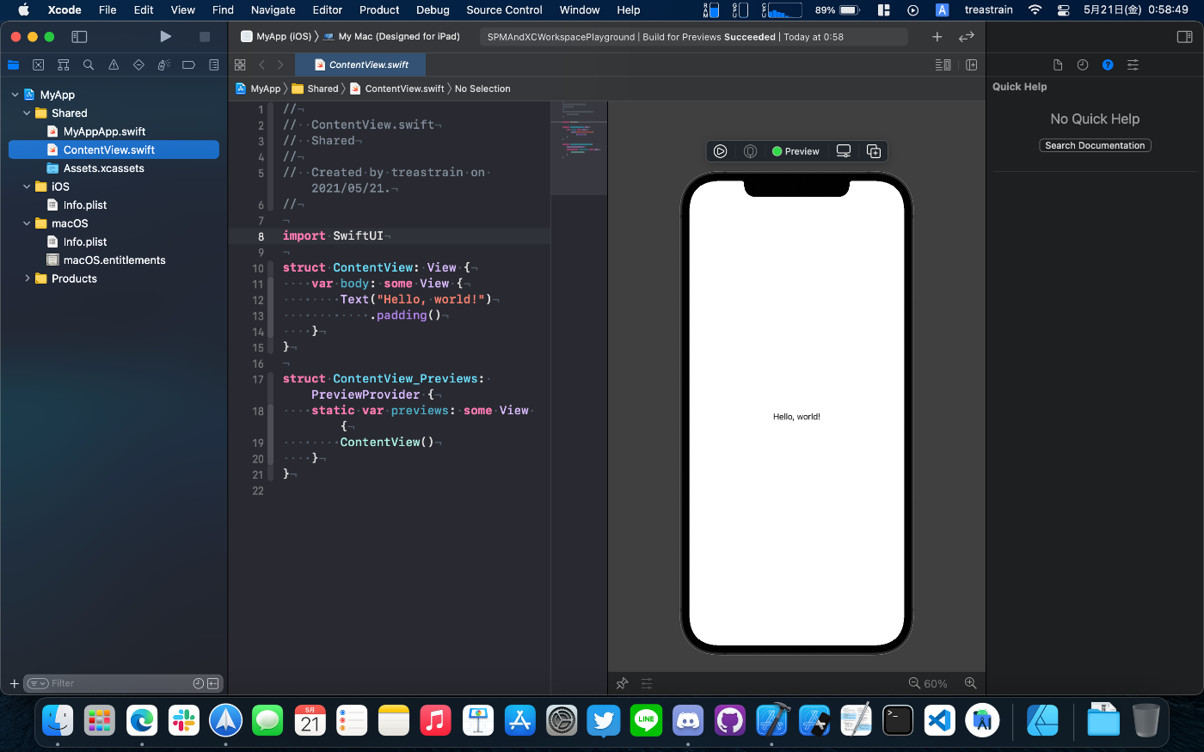The width and height of the screenshot is (1204, 752).
Task: Select MyAppApp.swift in the navigator
Action: click(104, 131)
